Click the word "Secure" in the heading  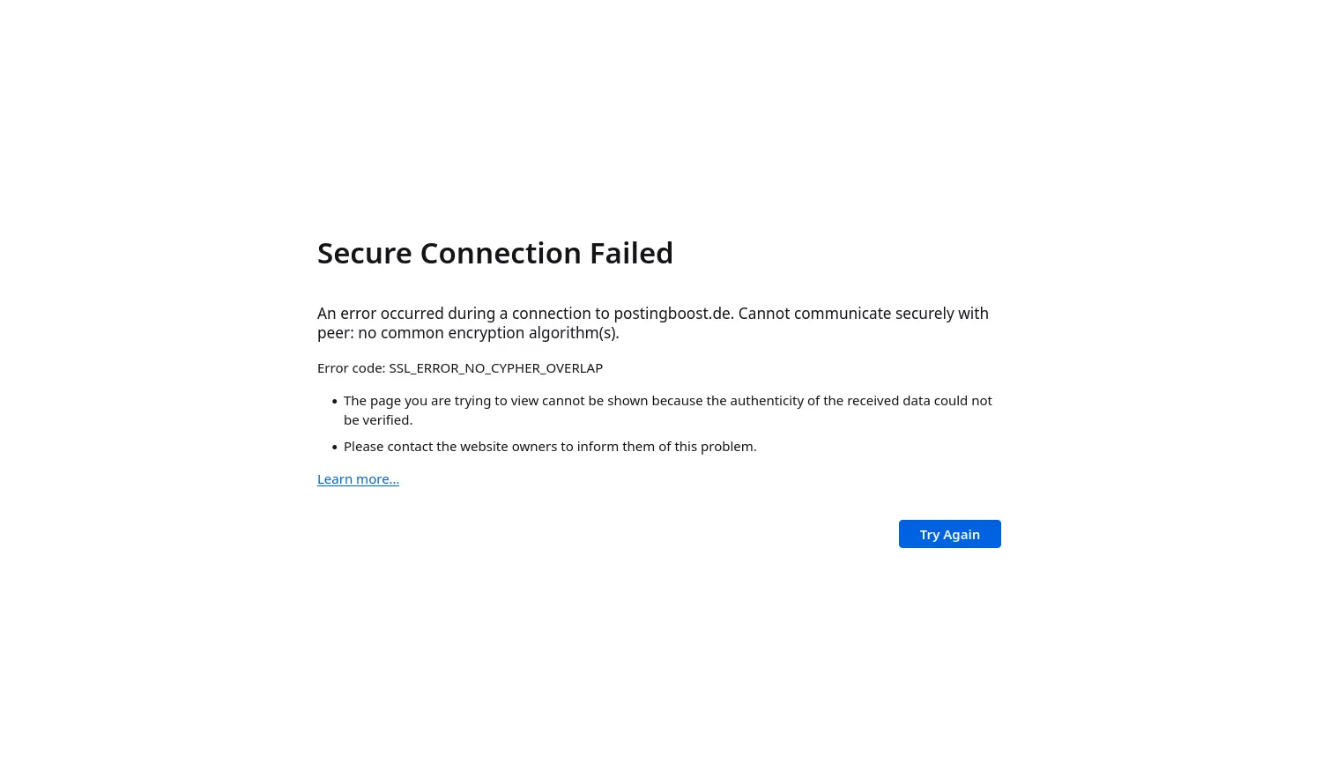coord(364,253)
